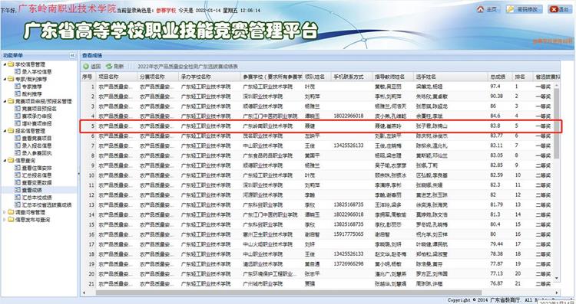
Task: Click the folder icon of 学校信息管理
Action: [11, 64]
